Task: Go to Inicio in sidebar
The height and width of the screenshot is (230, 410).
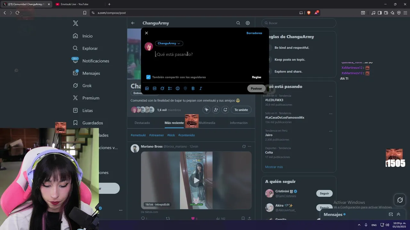Action: (83, 36)
